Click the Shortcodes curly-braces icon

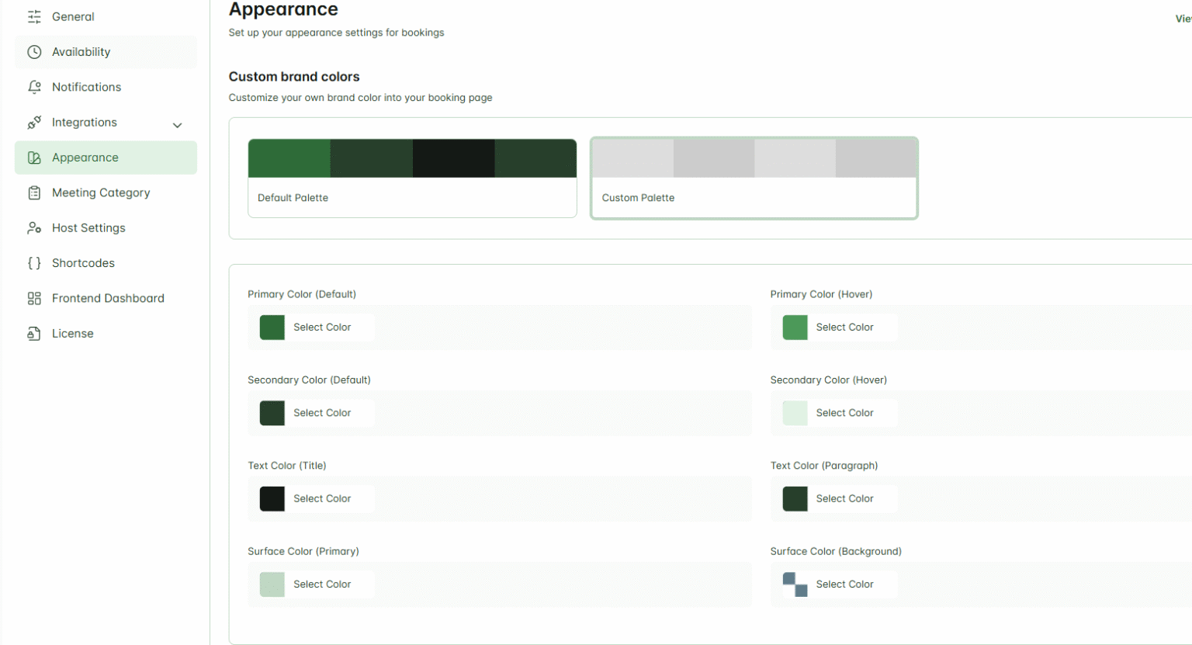[34, 262]
